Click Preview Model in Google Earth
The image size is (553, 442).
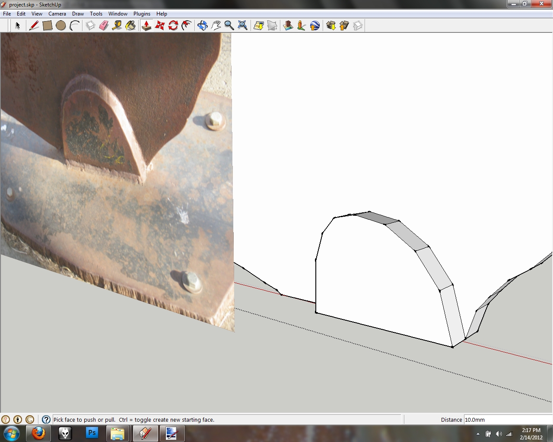[x=315, y=25]
